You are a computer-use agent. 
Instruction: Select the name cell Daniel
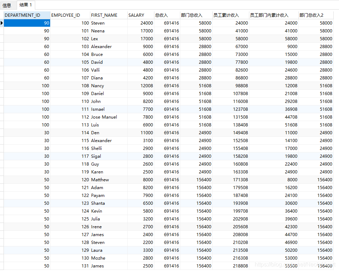(x=109, y=93)
